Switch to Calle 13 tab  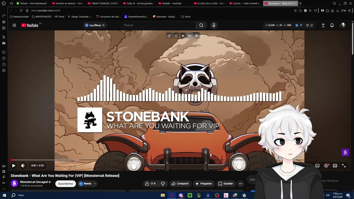pos(139,3)
